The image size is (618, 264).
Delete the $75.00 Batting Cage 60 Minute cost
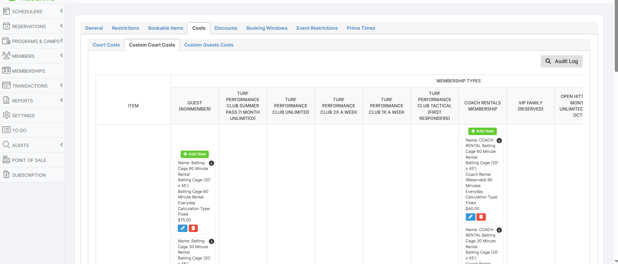pos(193,228)
